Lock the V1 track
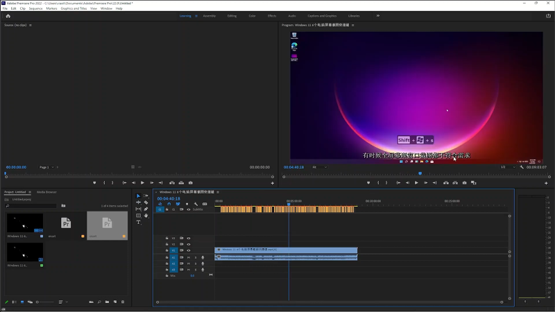The image size is (555, 312). [166, 250]
